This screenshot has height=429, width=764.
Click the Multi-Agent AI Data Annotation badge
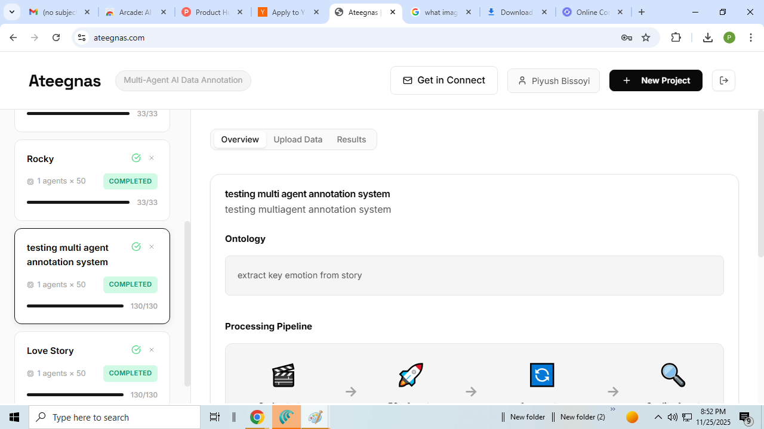coord(183,80)
